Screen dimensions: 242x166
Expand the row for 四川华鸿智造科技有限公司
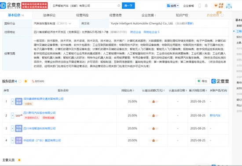12,128
